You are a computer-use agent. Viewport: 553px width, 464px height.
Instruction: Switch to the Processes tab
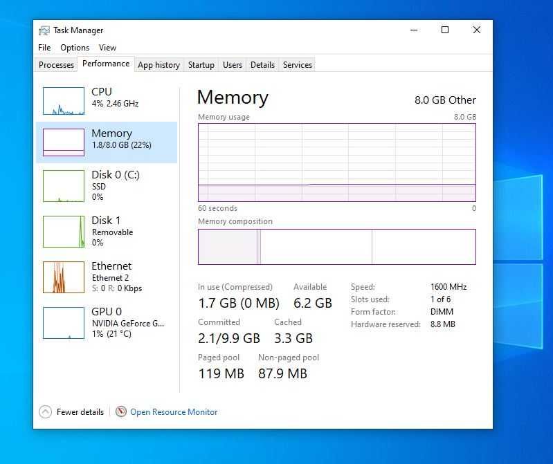[56, 65]
